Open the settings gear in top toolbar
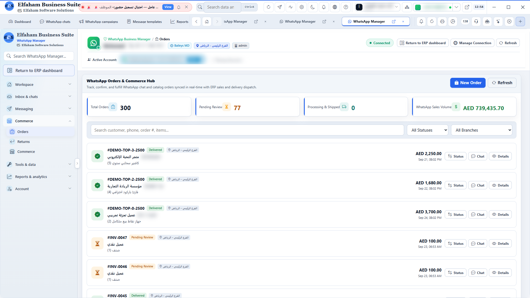Screen dimensions: 530x298 [x=302, y=7]
